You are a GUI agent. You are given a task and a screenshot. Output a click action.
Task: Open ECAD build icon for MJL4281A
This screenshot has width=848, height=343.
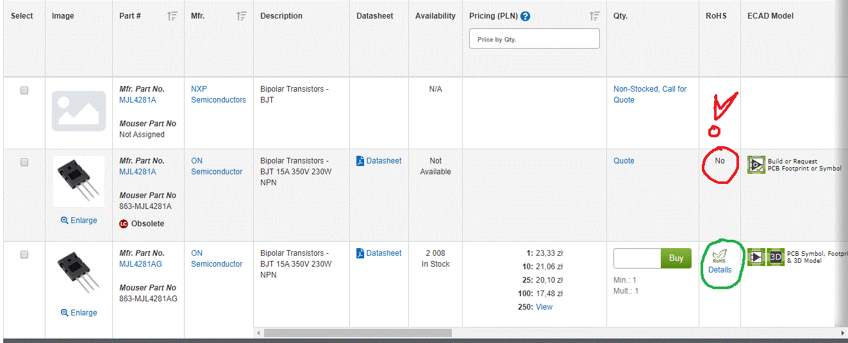point(756,165)
